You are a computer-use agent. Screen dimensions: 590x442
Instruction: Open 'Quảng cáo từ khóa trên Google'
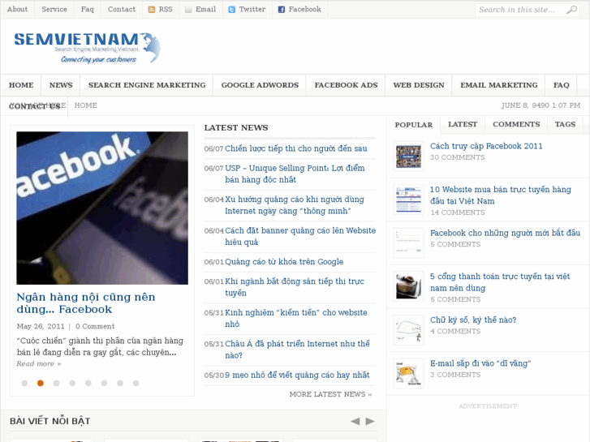pyautogui.click(x=284, y=262)
